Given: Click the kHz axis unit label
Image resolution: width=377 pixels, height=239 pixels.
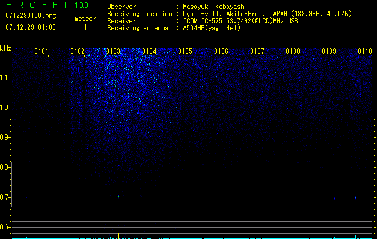Looking at the screenshot, I should pyautogui.click(x=5, y=48).
